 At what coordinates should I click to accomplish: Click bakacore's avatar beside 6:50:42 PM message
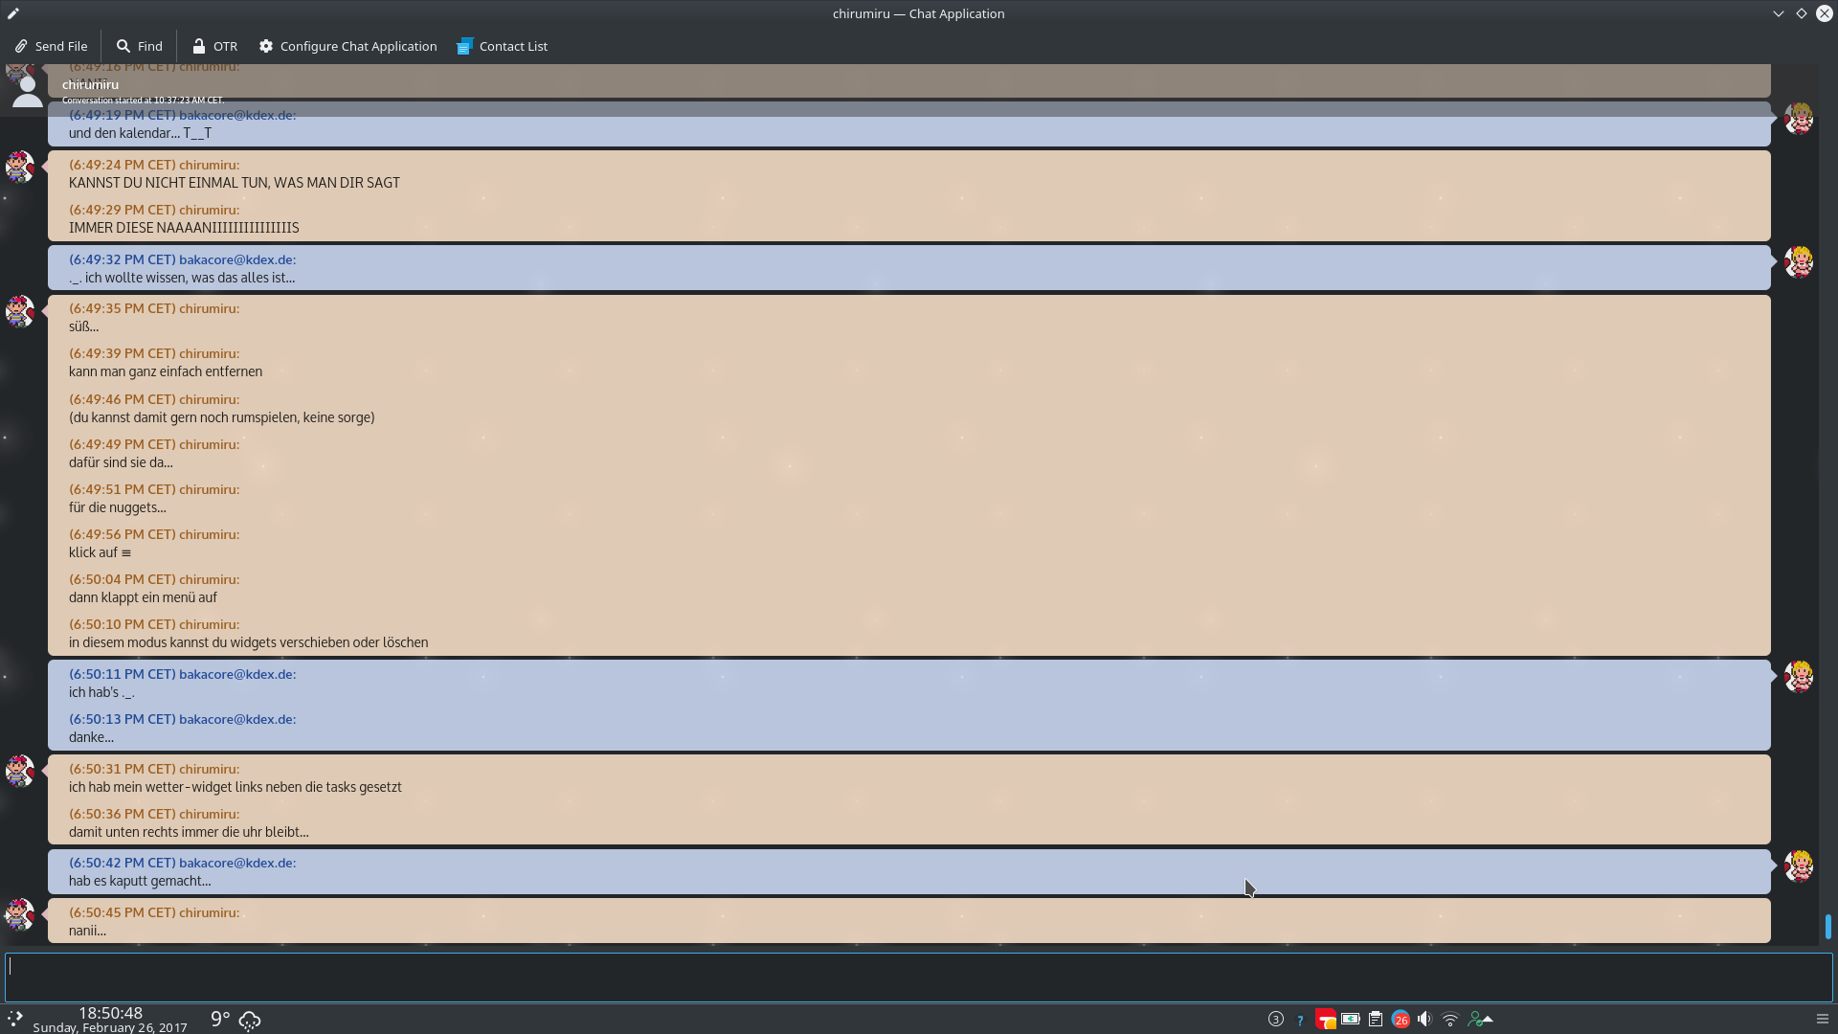pyautogui.click(x=1799, y=865)
